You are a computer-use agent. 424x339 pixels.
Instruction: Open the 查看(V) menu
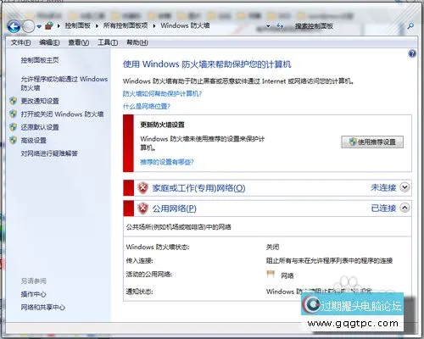click(79, 42)
